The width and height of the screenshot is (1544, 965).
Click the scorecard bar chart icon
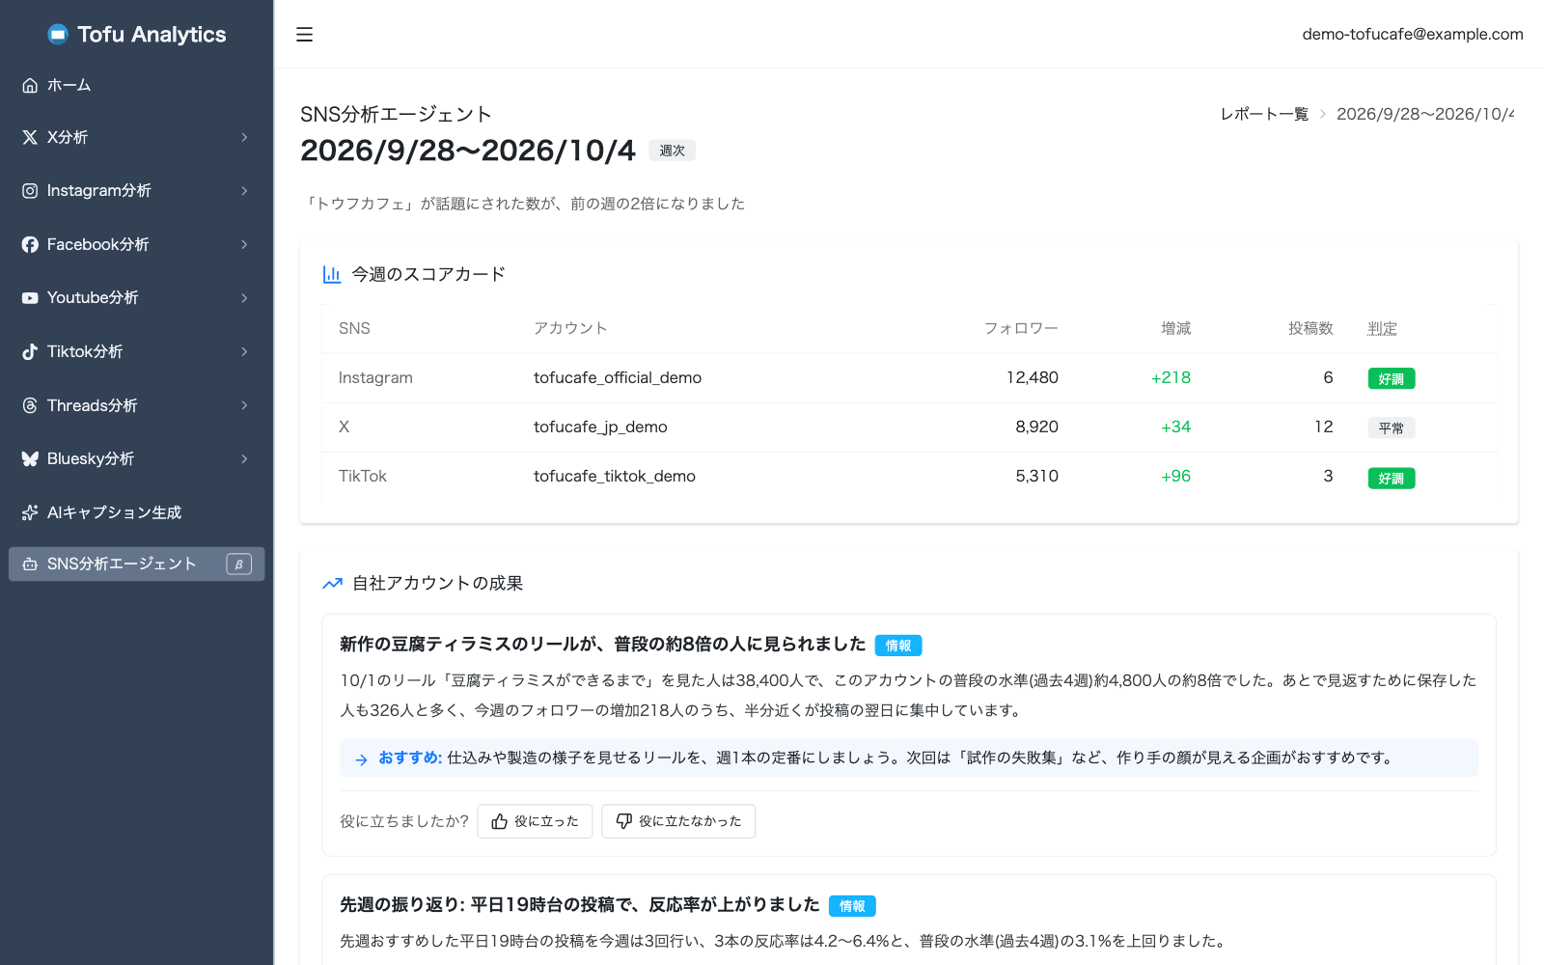point(332,274)
